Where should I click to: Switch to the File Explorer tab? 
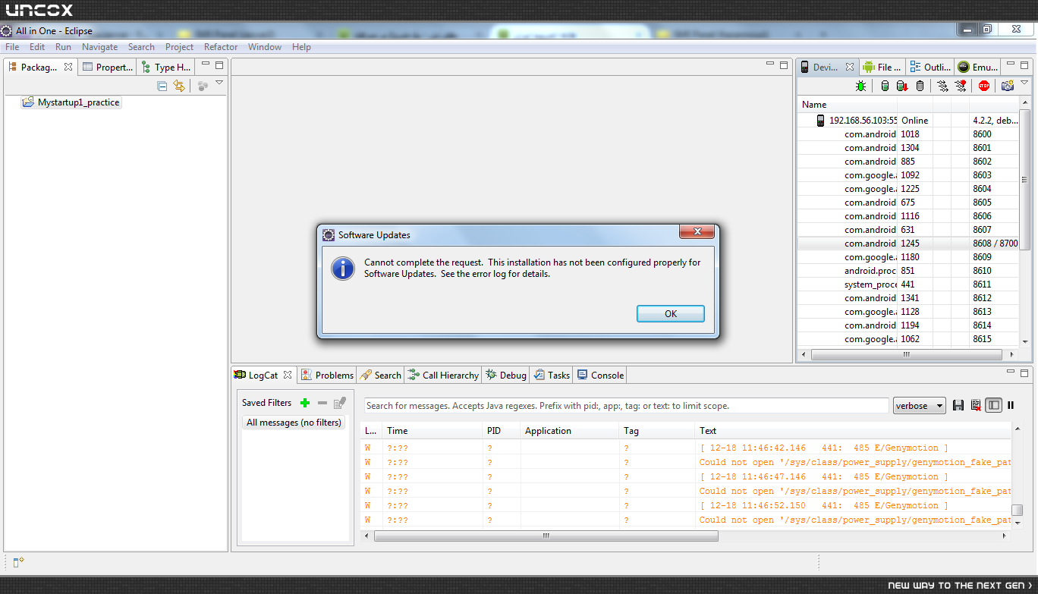pos(882,67)
